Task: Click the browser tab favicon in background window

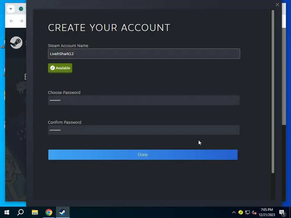Action: click(21, 9)
